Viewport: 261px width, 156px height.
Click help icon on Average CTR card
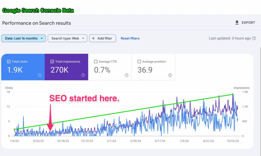coord(127,75)
